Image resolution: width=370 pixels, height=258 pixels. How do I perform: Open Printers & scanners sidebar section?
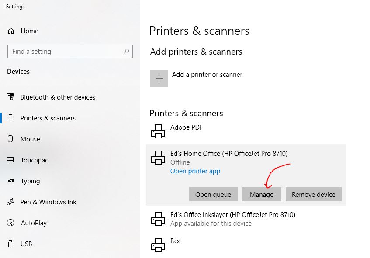(x=48, y=118)
